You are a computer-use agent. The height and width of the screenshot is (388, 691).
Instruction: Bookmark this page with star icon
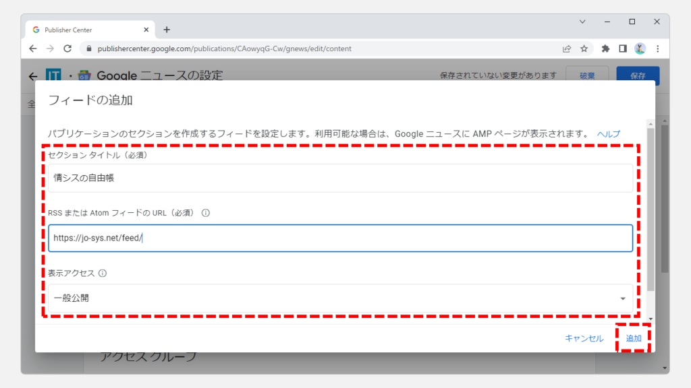tap(584, 48)
